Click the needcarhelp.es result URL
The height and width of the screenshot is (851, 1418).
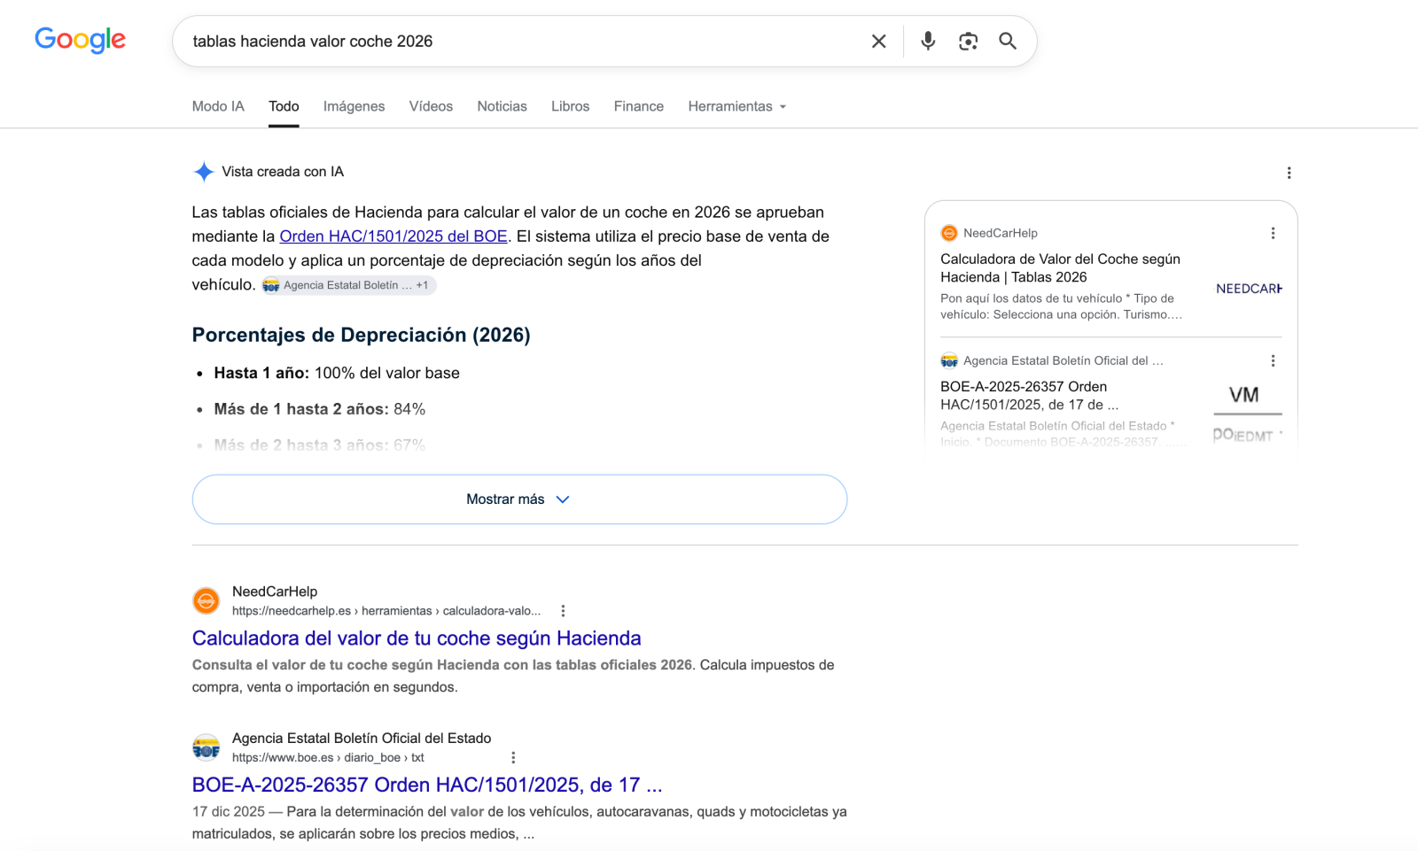click(386, 611)
